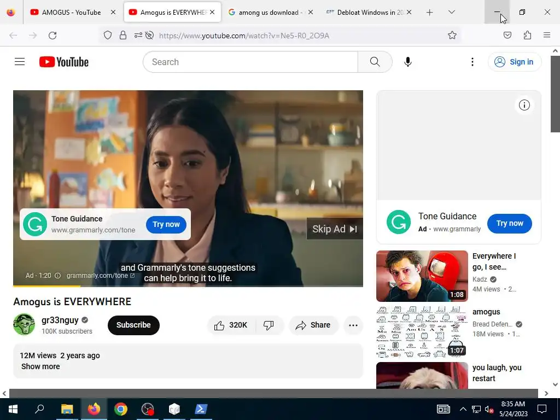Show hidden system tray icons
The height and width of the screenshot is (420, 560).
[x=463, y=409]
